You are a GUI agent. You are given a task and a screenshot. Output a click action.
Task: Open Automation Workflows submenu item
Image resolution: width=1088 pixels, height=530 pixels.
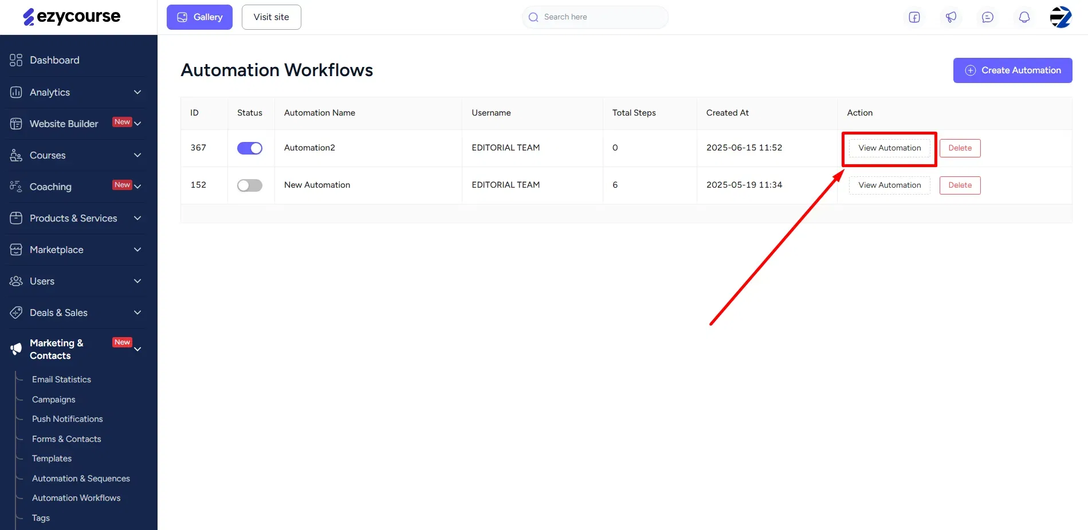(x=76, y=498)
